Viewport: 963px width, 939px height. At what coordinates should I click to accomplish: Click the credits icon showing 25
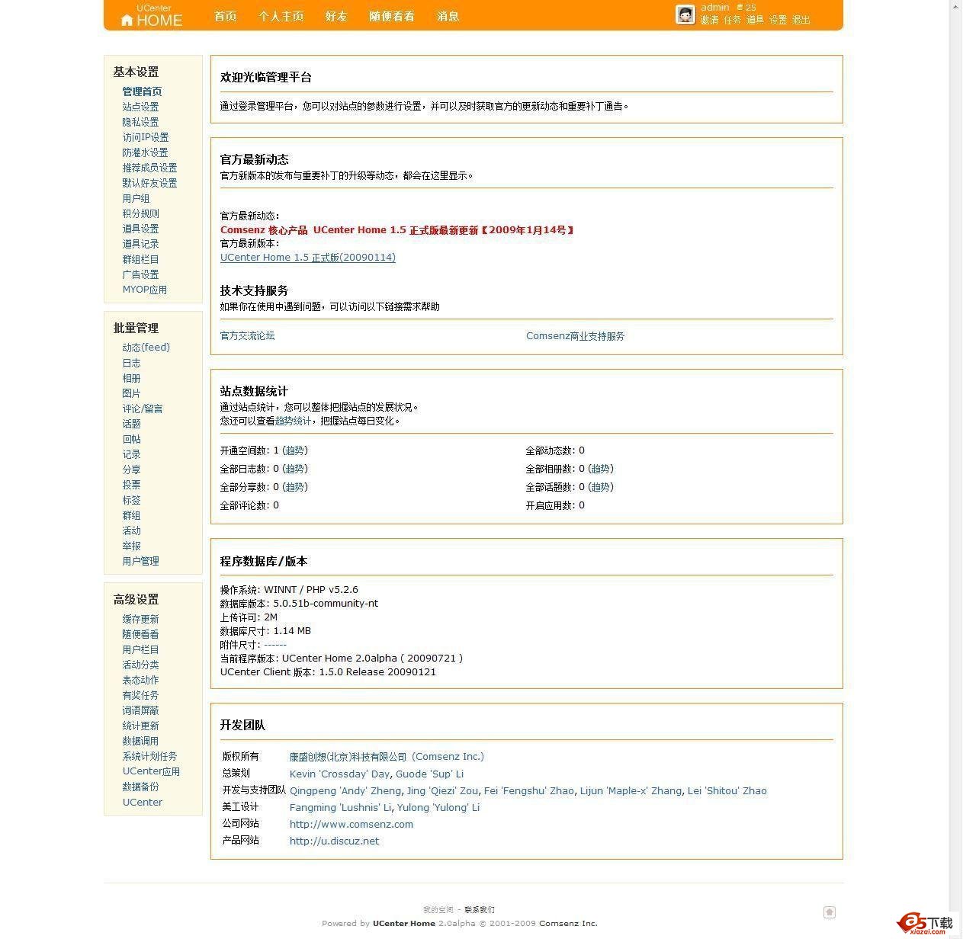(x=740, y=7)
